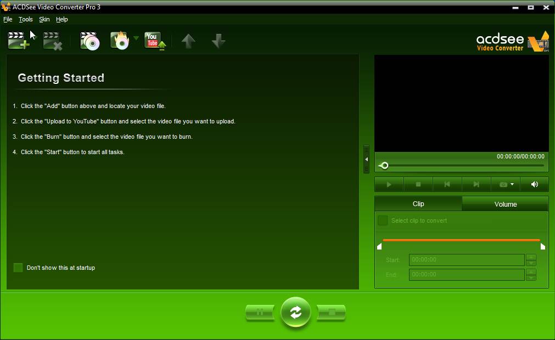The image size is (555, 340).
Task: Click the End time stepper arrows
Action: click(x=531, y=275)
